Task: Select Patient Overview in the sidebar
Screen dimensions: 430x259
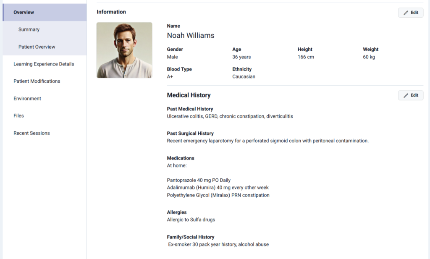Action: point(37,47)
